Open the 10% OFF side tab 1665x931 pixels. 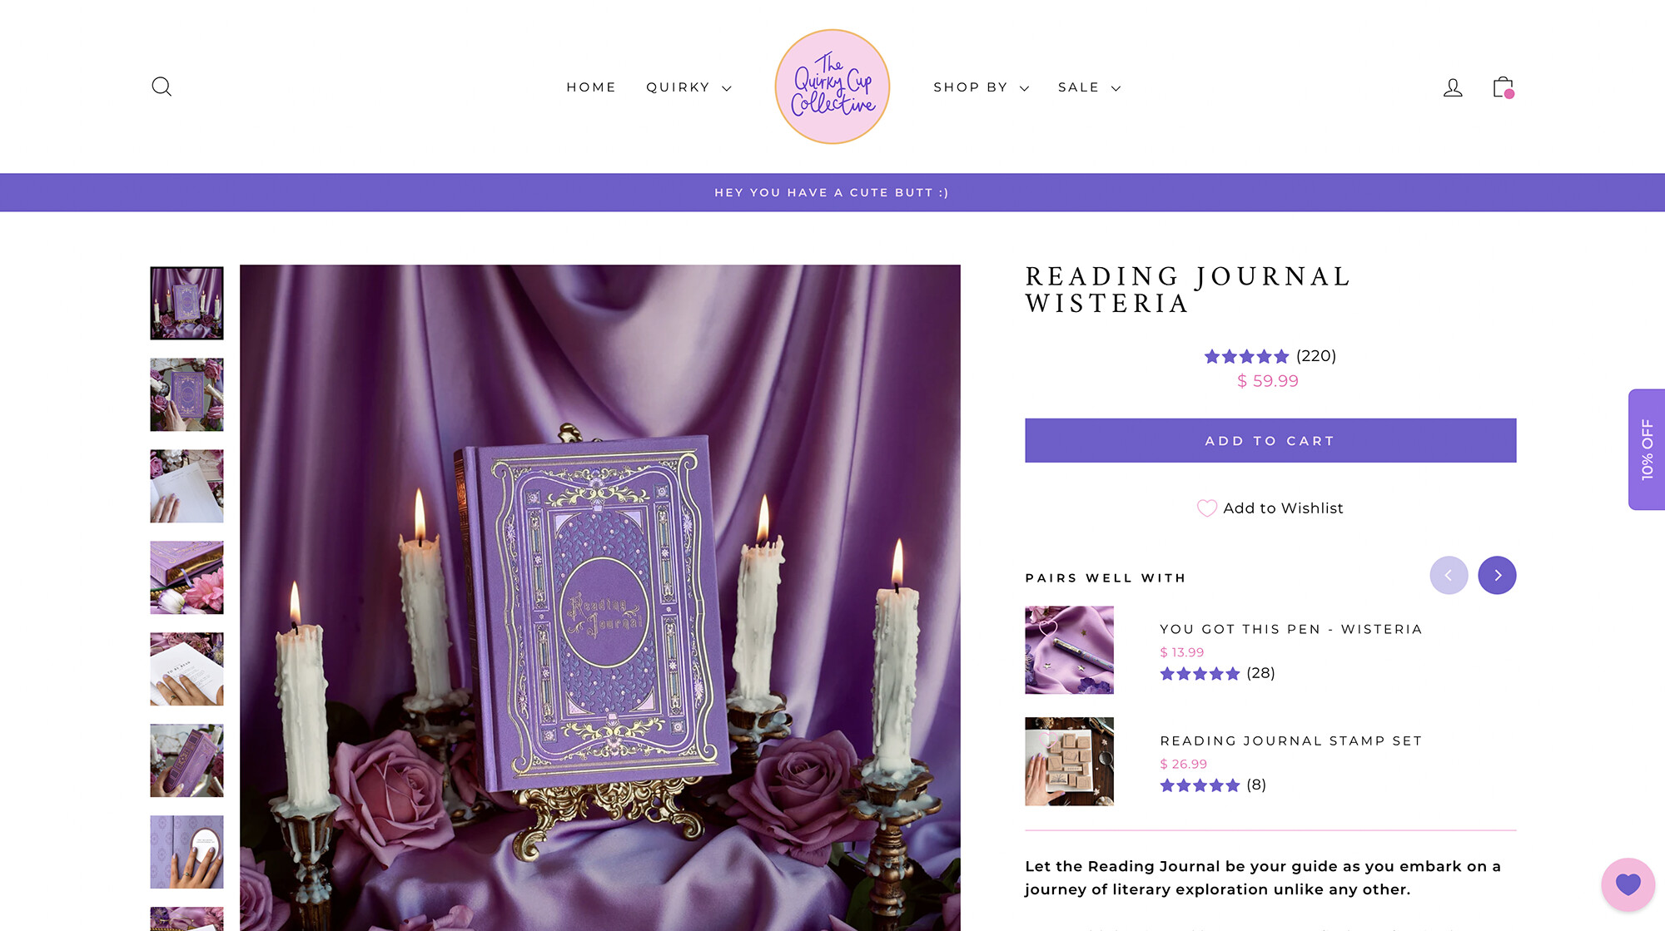(x=1647, y=449)
